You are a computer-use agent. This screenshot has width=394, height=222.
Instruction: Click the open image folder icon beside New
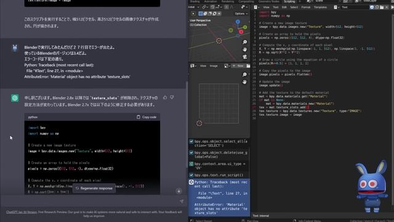(248, 66)
